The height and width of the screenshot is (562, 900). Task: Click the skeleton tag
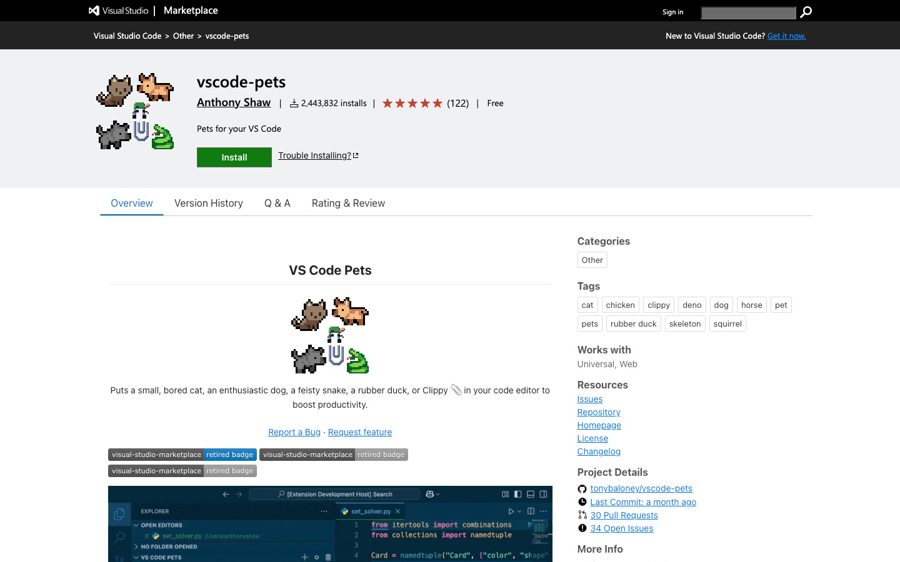pos(685,323)
